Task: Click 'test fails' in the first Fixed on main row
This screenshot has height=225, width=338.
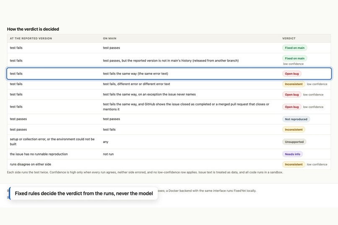Action: pos(16,48)
